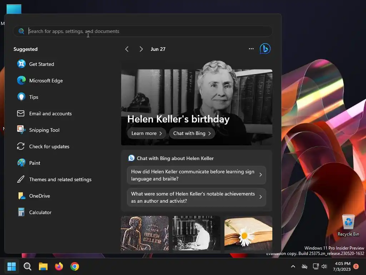Launch Google Chrome from the taskbar
The width and height of the screenshot is (366, 275).
coord(75,266)
